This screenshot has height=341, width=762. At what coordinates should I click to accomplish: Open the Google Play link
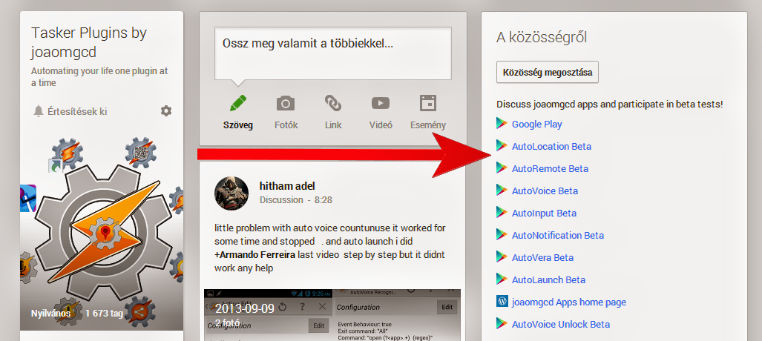tap(536, 125)
